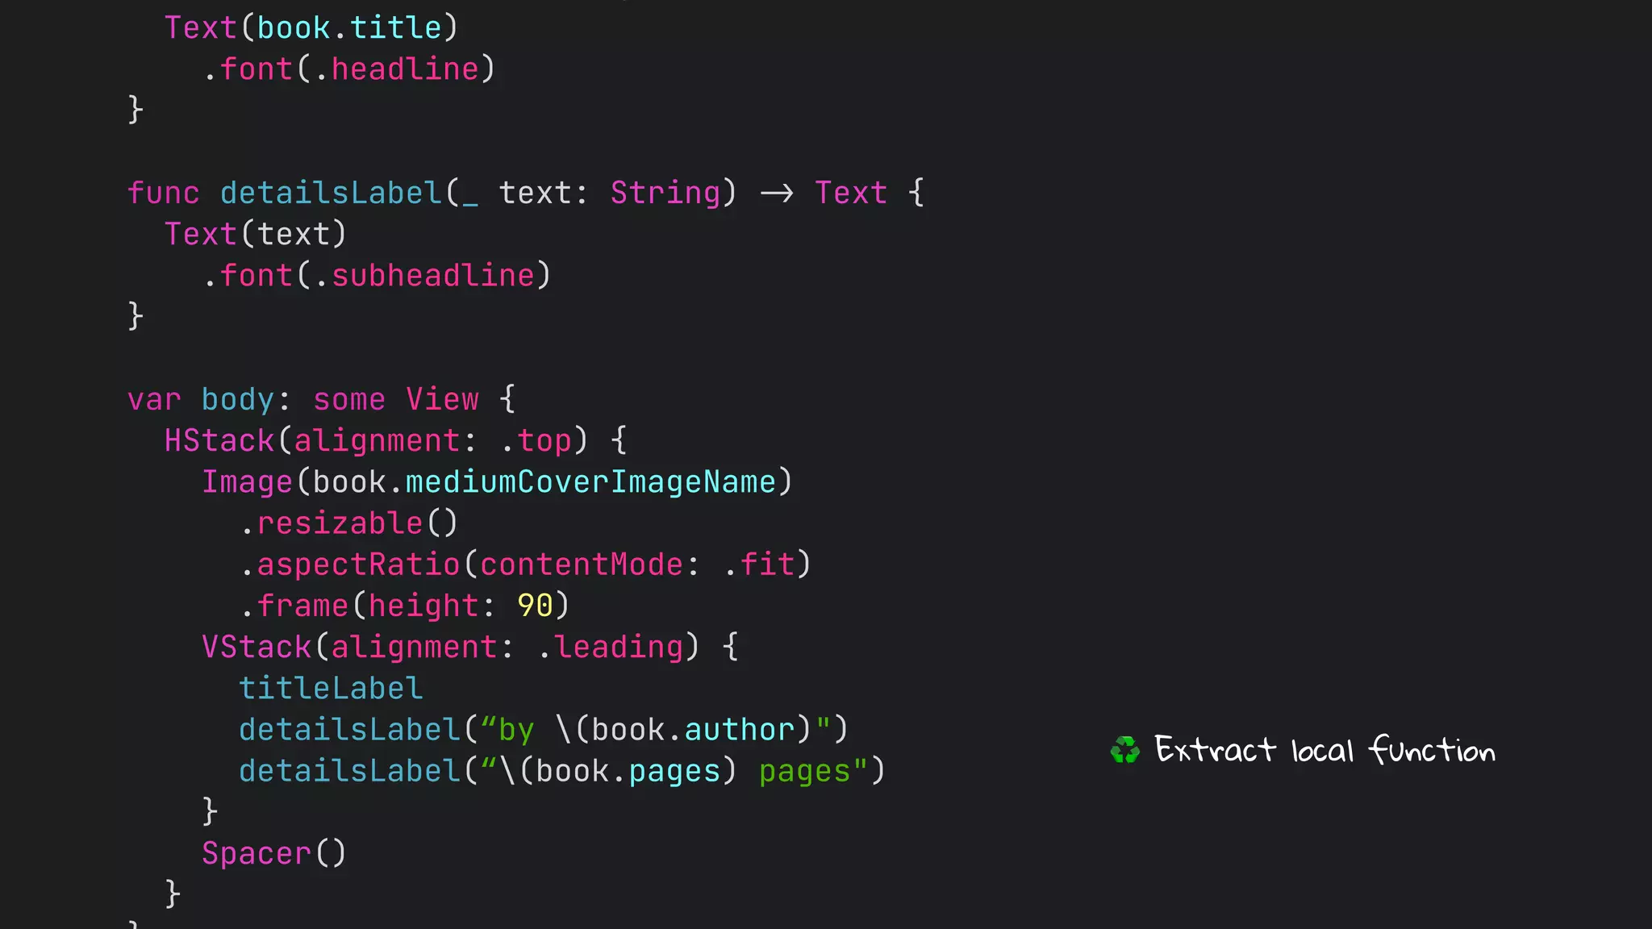The height and width of the screenshot is (929, 1652).
Task: Click the .resizable() modifier
Action: pyautogui.click(x=349, y=523)
